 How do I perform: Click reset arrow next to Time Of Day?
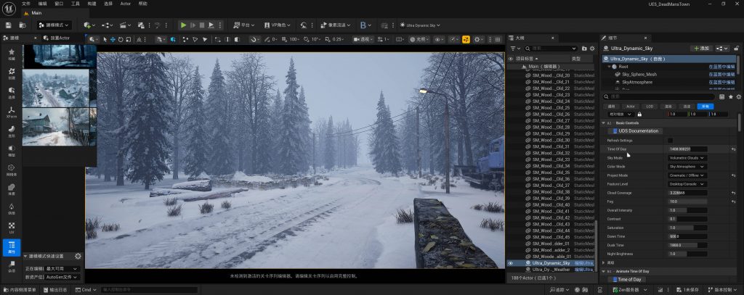point(733,149)
